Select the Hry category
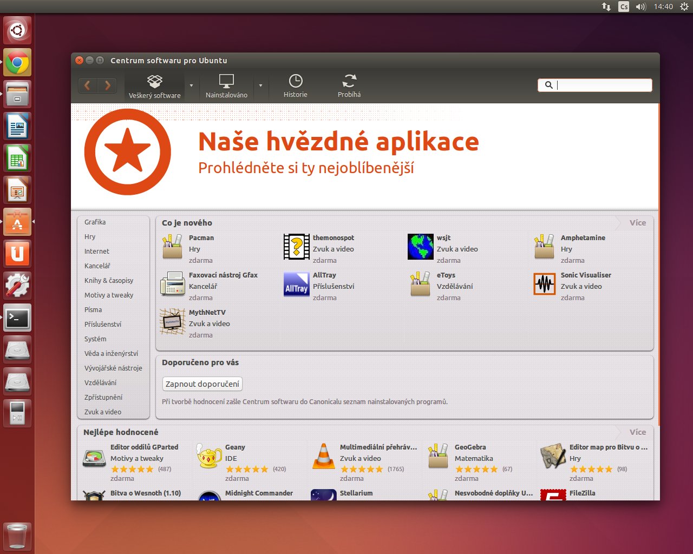Screen dimensions: 693x554 click(90, 237)
